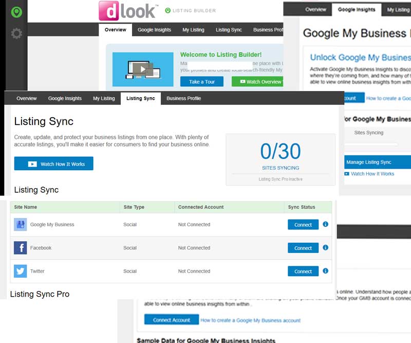Click the Welcome to Listing Builder! heading
Screen dimensions: 411x343
coord(221,55)
